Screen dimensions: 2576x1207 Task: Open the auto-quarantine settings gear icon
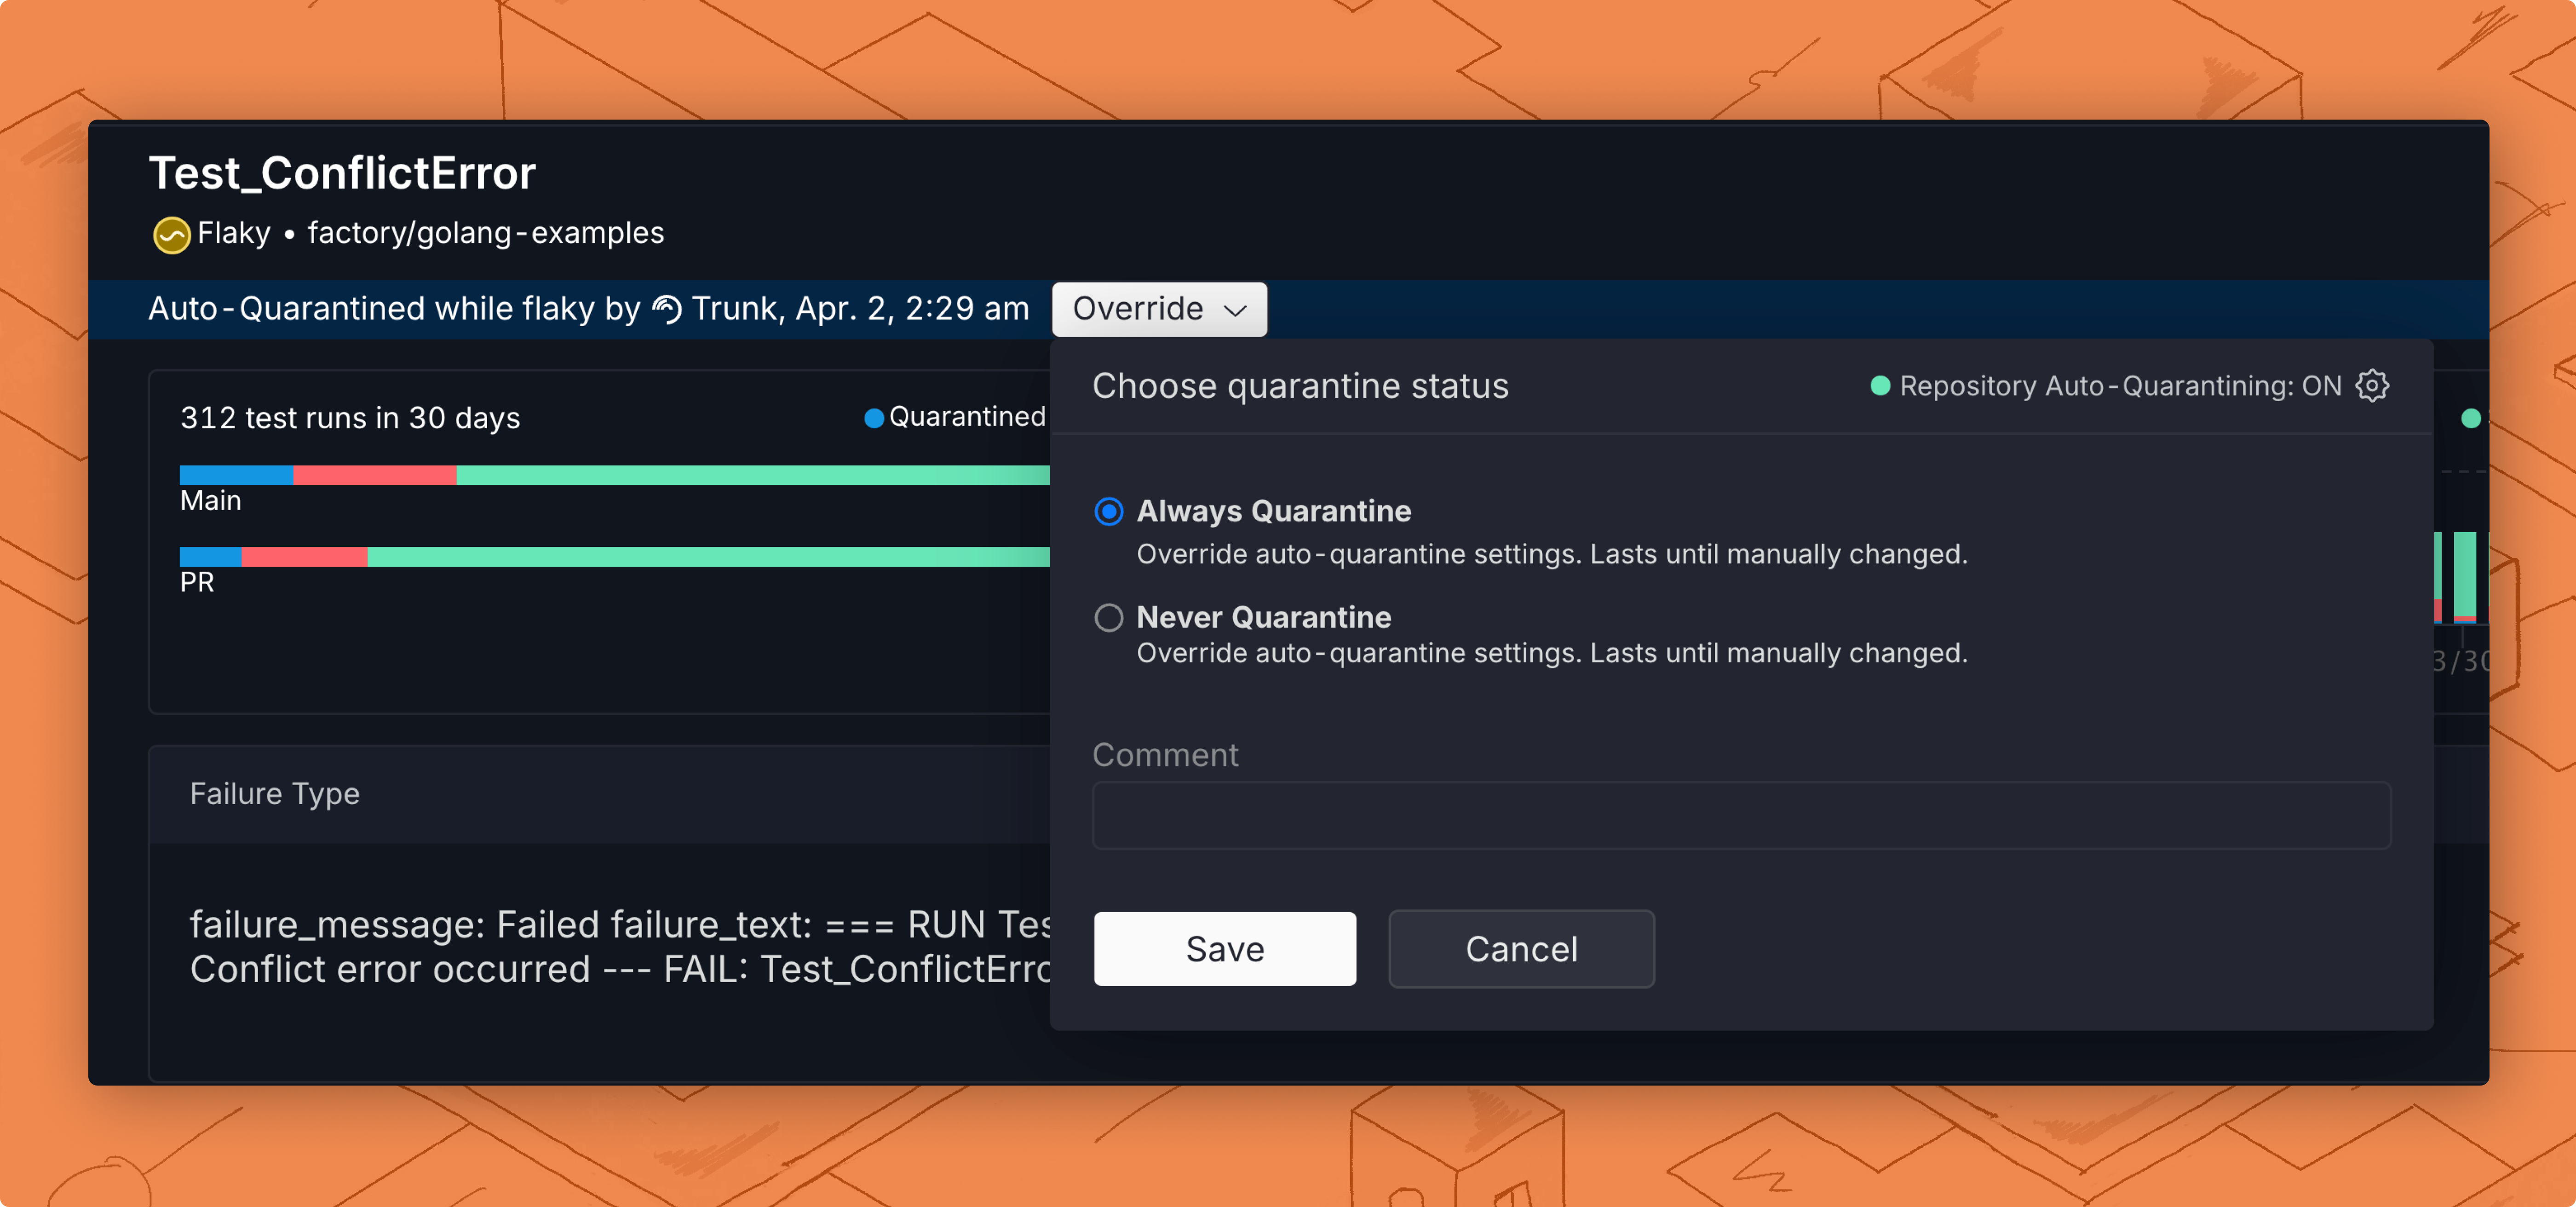(2372, 385)
